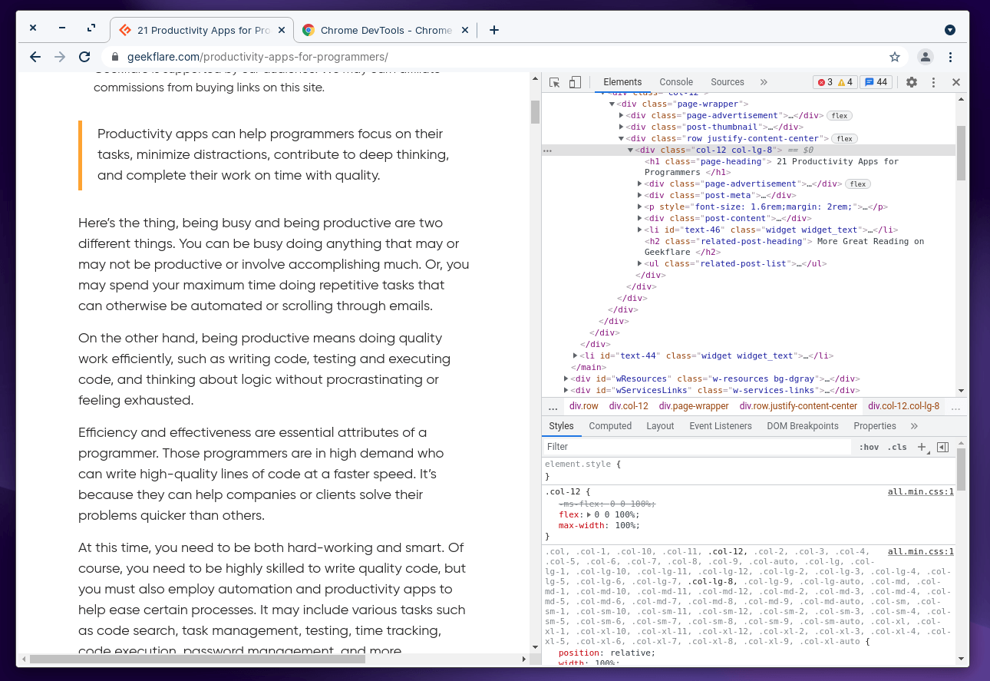This screenshot has height=681, width=990.
Task: Open all.min.css:1 link for .col-12 rule
Action: [x=921, y=491]
